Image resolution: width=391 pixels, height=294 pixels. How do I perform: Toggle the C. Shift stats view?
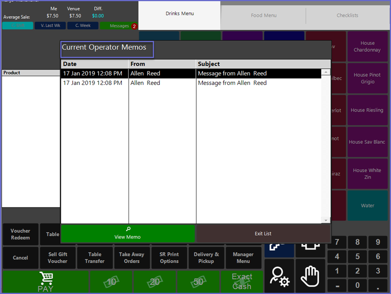click(x=17, y=26)
